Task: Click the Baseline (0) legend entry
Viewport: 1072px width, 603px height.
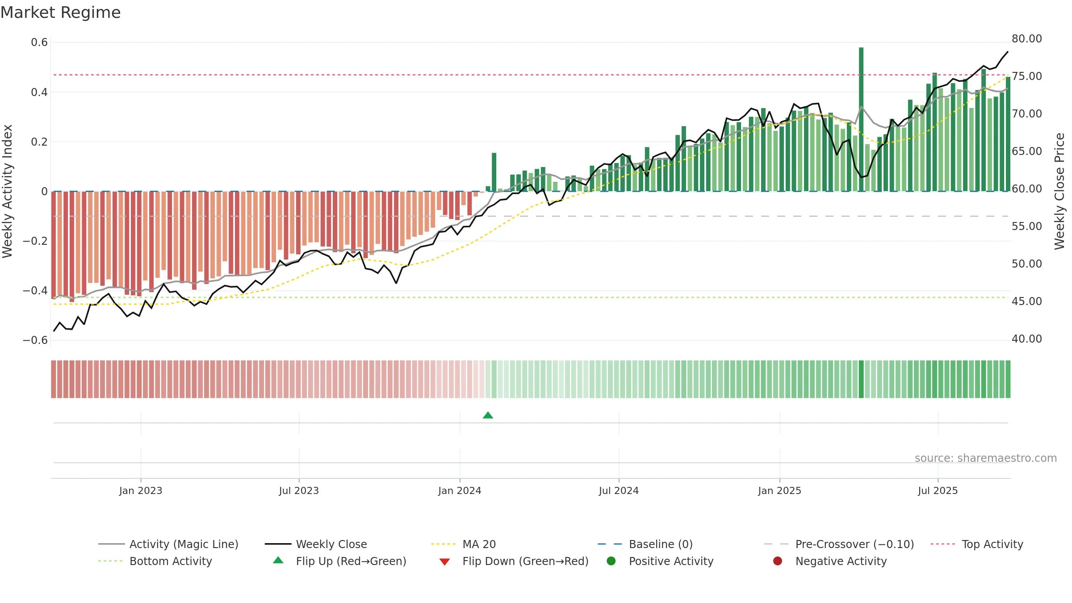Action: coord(645,544)
